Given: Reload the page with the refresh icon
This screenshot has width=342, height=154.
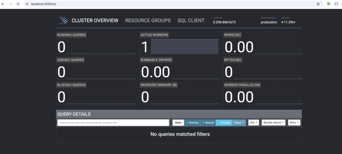Looking at the screenshot, I should [18, 4].
